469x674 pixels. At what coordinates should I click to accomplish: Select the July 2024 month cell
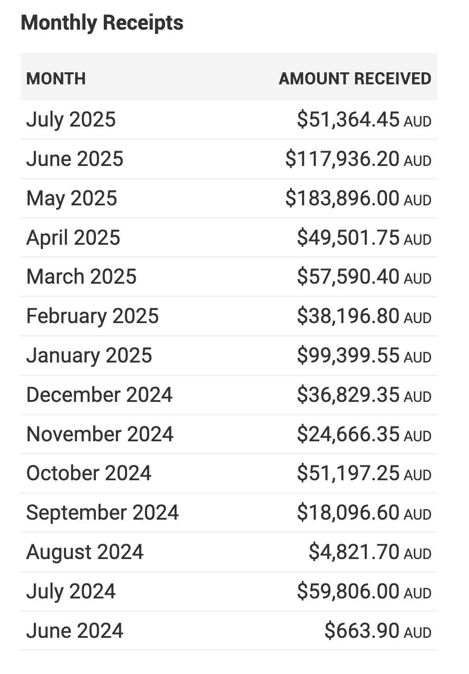tap(71, 591)
